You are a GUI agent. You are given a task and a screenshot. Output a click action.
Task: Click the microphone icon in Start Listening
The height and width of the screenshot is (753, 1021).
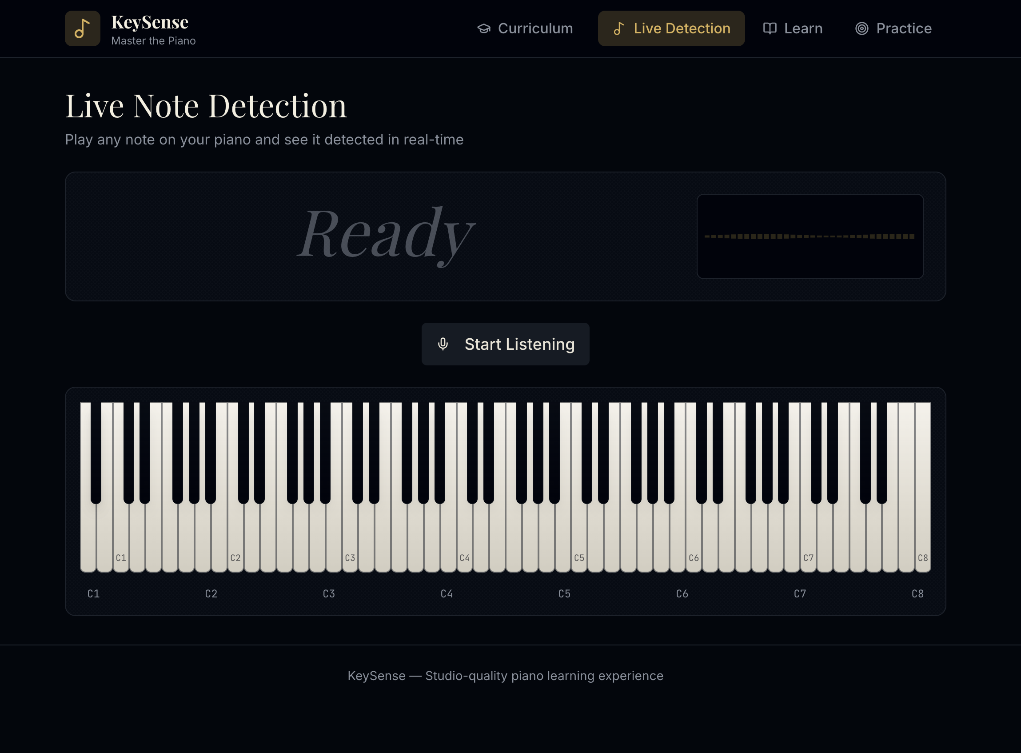[443, 344]
